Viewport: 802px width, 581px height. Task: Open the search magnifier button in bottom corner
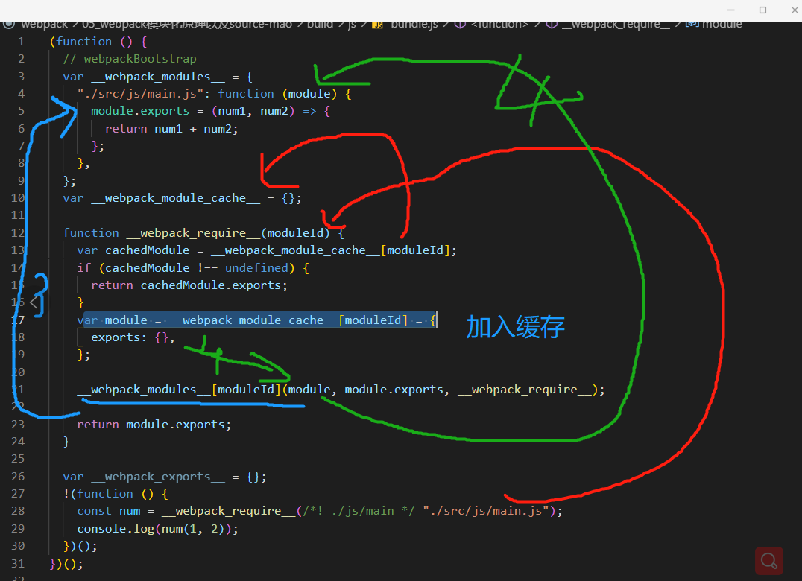click(768, 561)
